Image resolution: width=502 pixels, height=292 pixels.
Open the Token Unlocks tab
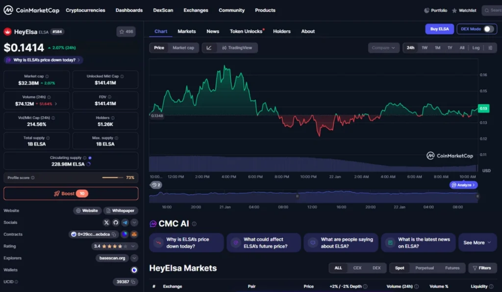tap(246, 31)
